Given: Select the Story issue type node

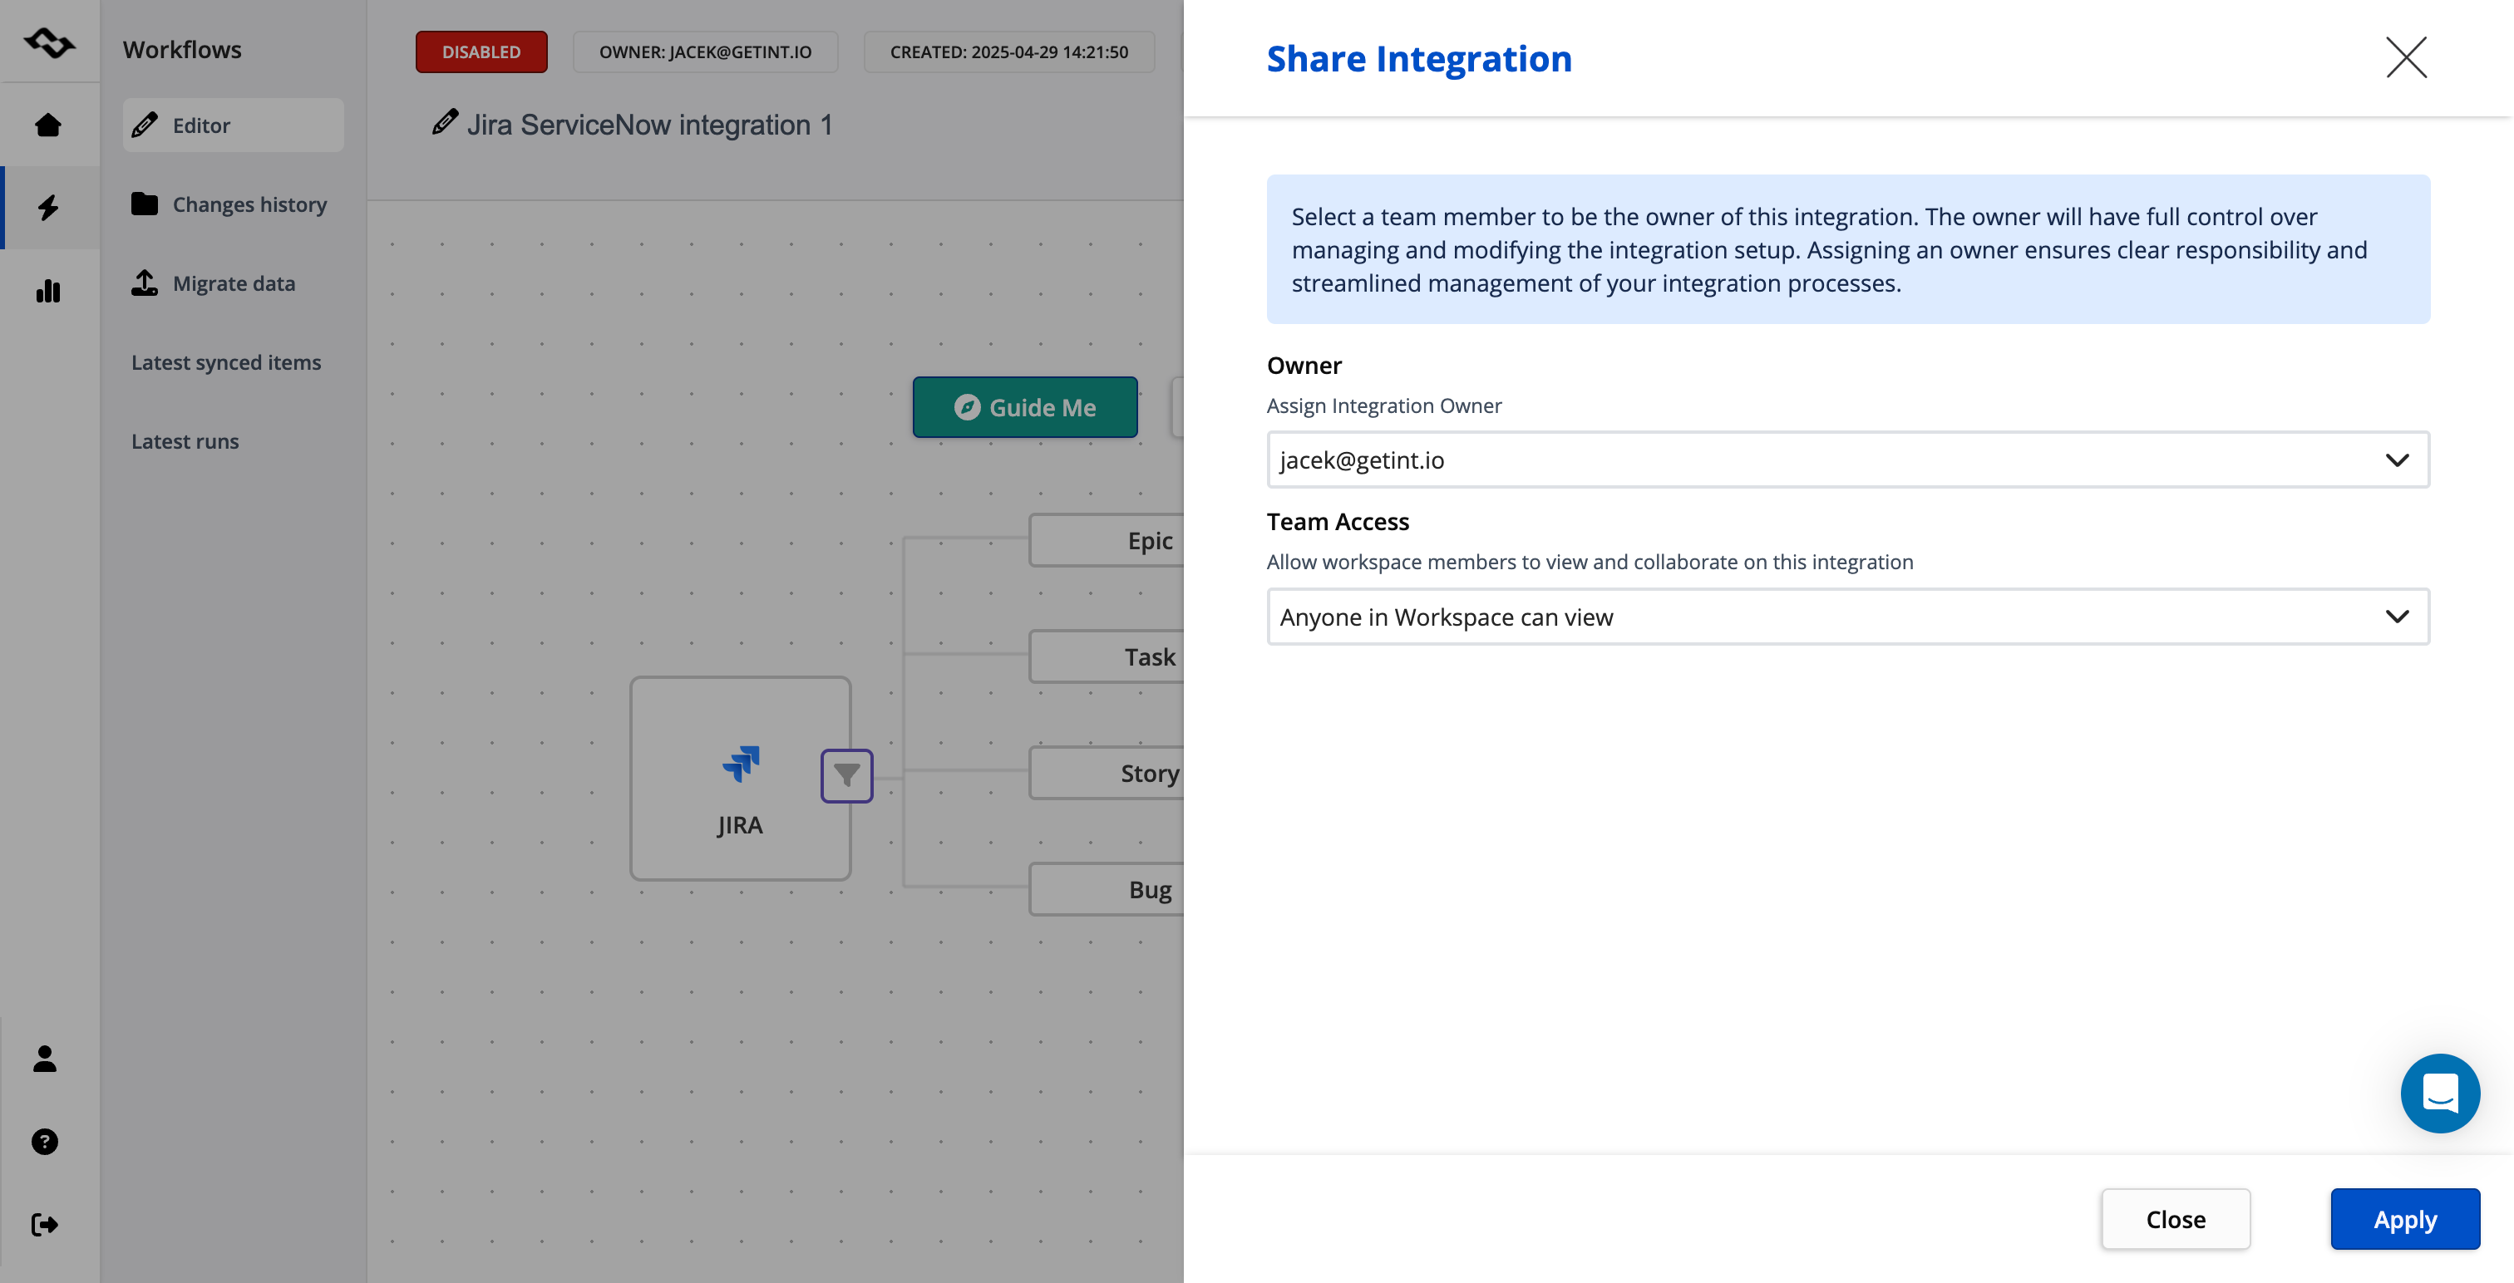Looking at the screenshot, I should click(1107, 773).
